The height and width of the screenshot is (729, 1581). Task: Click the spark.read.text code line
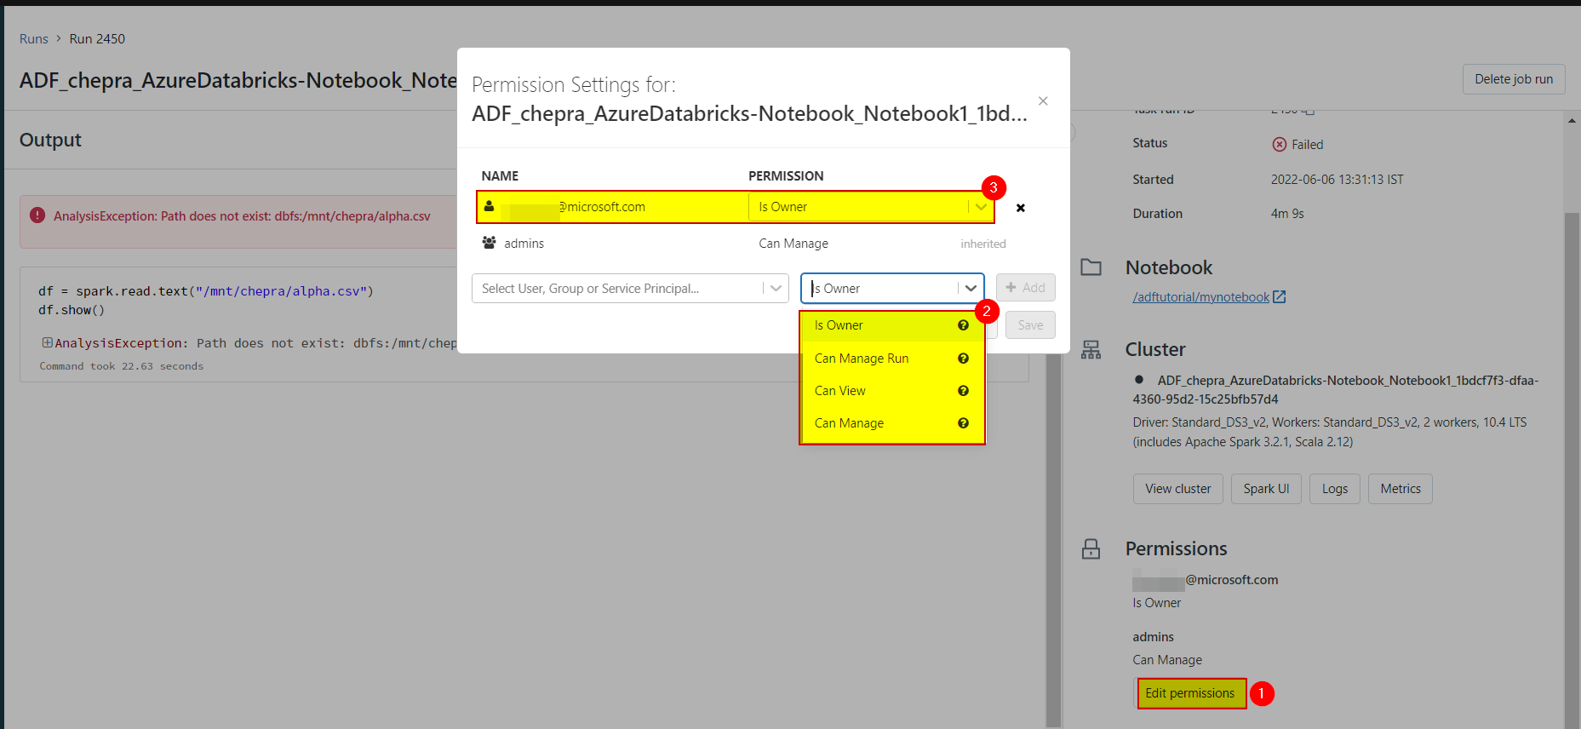click(206, 291)
